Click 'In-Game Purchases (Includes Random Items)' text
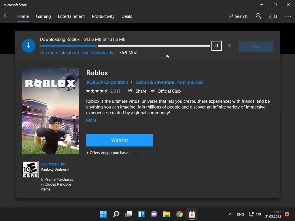This screenshot has height=221, width=295. point(57,184)
